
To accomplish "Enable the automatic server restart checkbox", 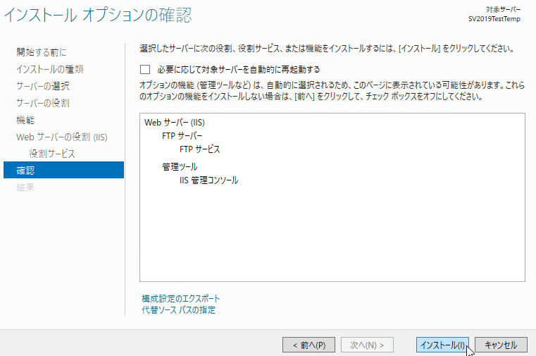I will coord(145,69).
